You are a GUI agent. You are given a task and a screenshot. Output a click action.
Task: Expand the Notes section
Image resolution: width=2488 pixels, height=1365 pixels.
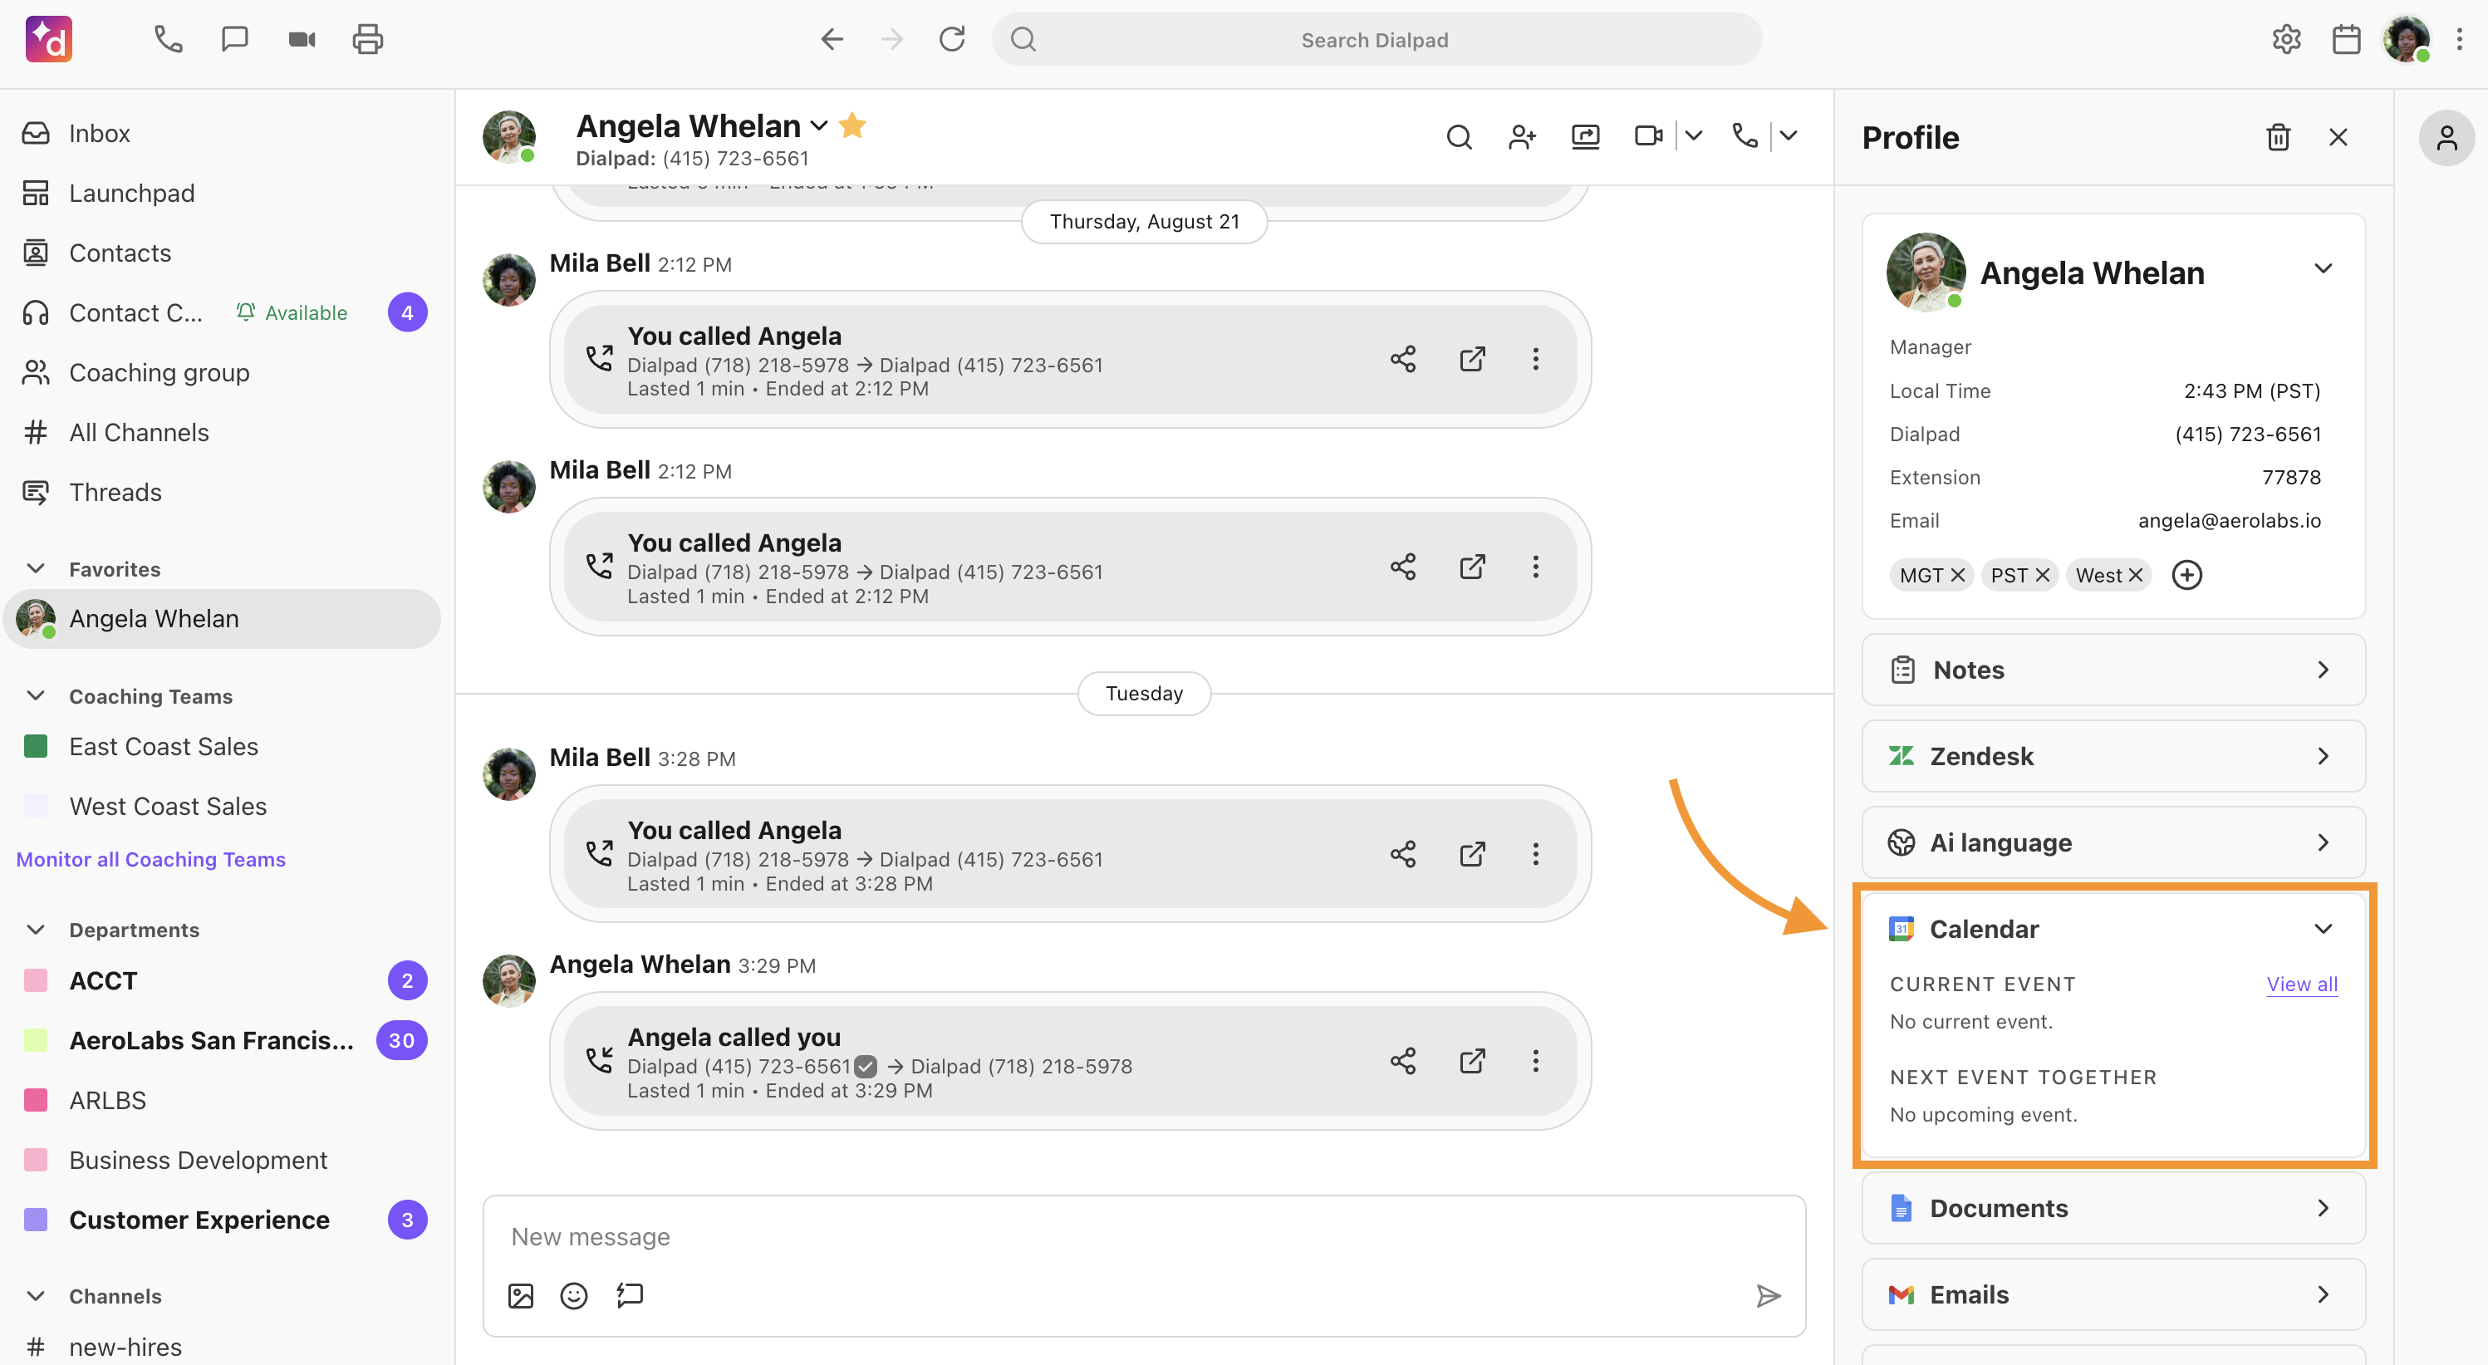pos(2113,670)
